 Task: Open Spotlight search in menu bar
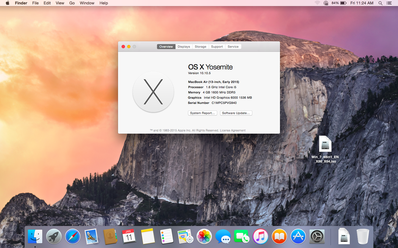click(x=380, y=3)
